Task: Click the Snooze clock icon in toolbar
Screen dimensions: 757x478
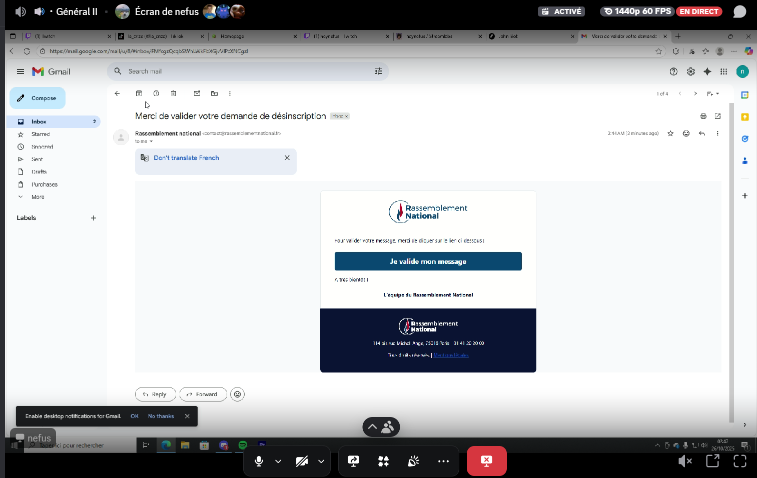Action: tap(156, 93)
